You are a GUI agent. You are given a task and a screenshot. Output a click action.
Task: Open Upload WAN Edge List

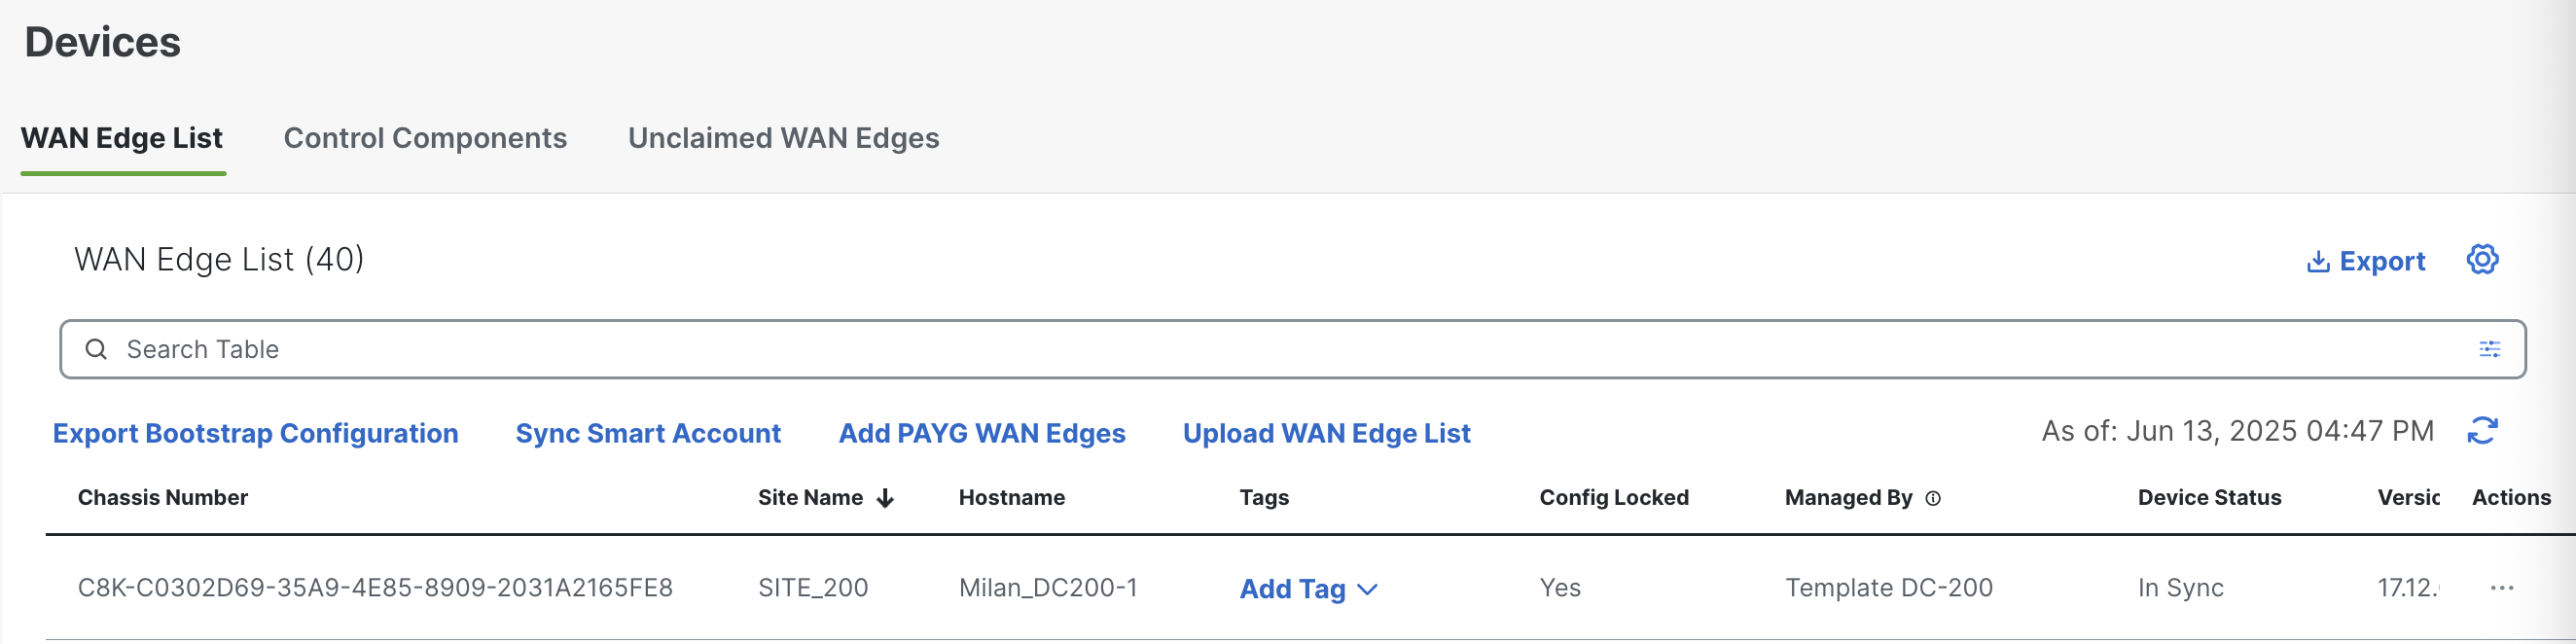coord(1326,433)
